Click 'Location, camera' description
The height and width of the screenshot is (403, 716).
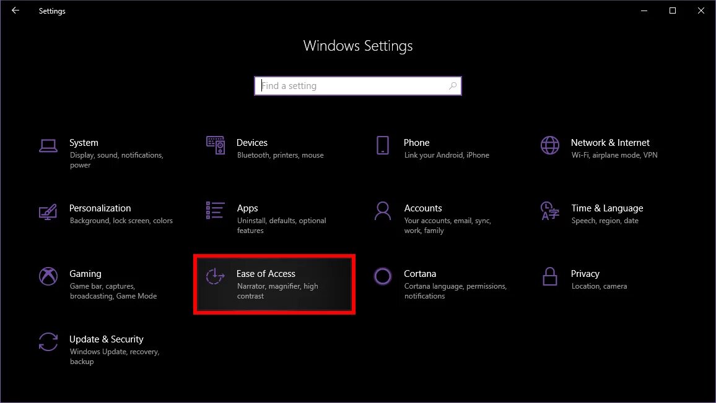[x=599, y=286]
